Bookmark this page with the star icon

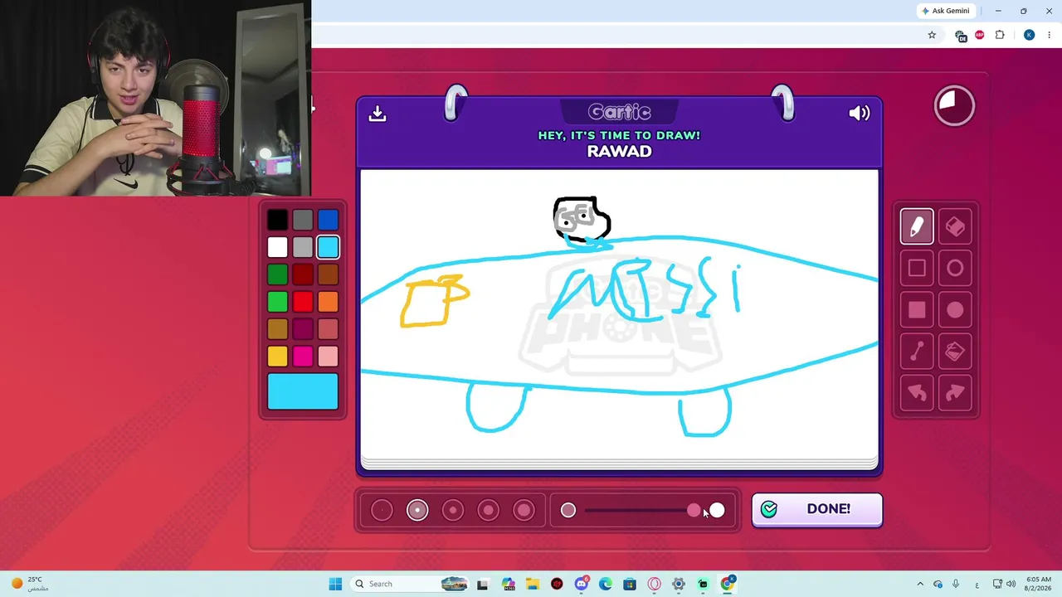point(932,35)
